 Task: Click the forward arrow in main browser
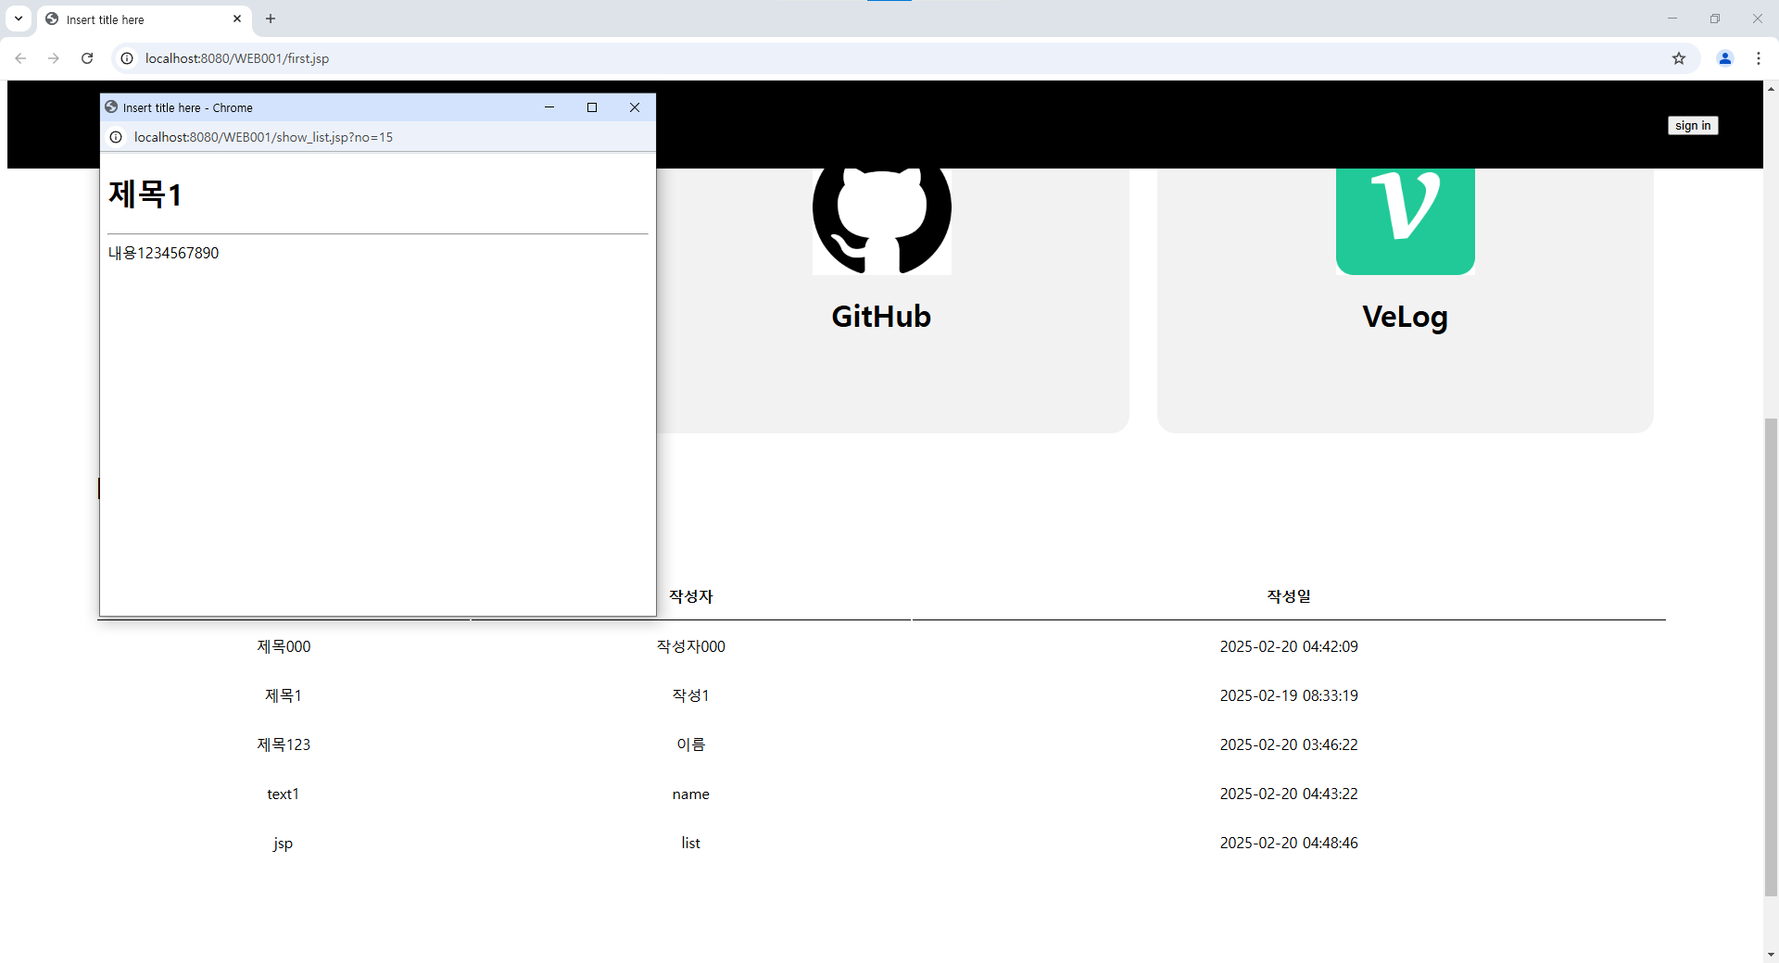click(54, 58)
